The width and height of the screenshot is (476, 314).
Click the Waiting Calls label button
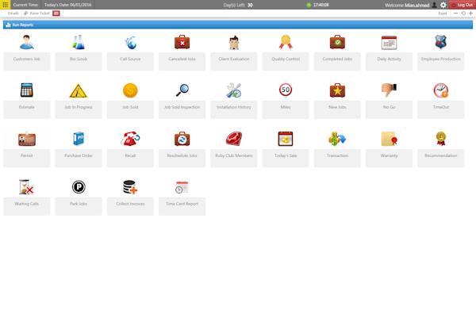click(x=27, y=206)
